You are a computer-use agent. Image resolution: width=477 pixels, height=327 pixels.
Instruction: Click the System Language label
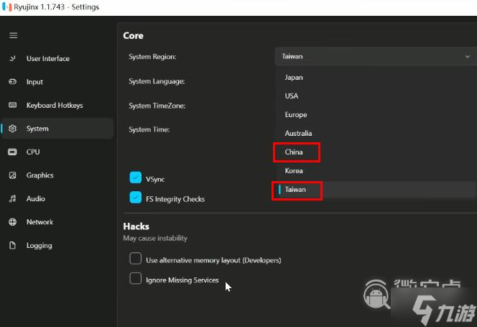click(157, 81)
